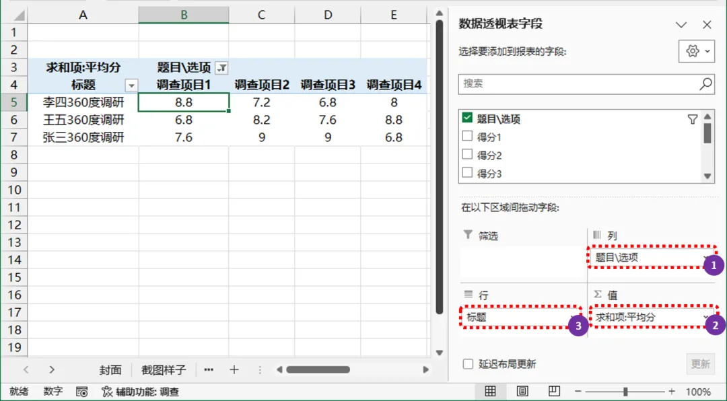
Task: Click the search magnifier icon in field pane
Action: (x=705, y=84)
